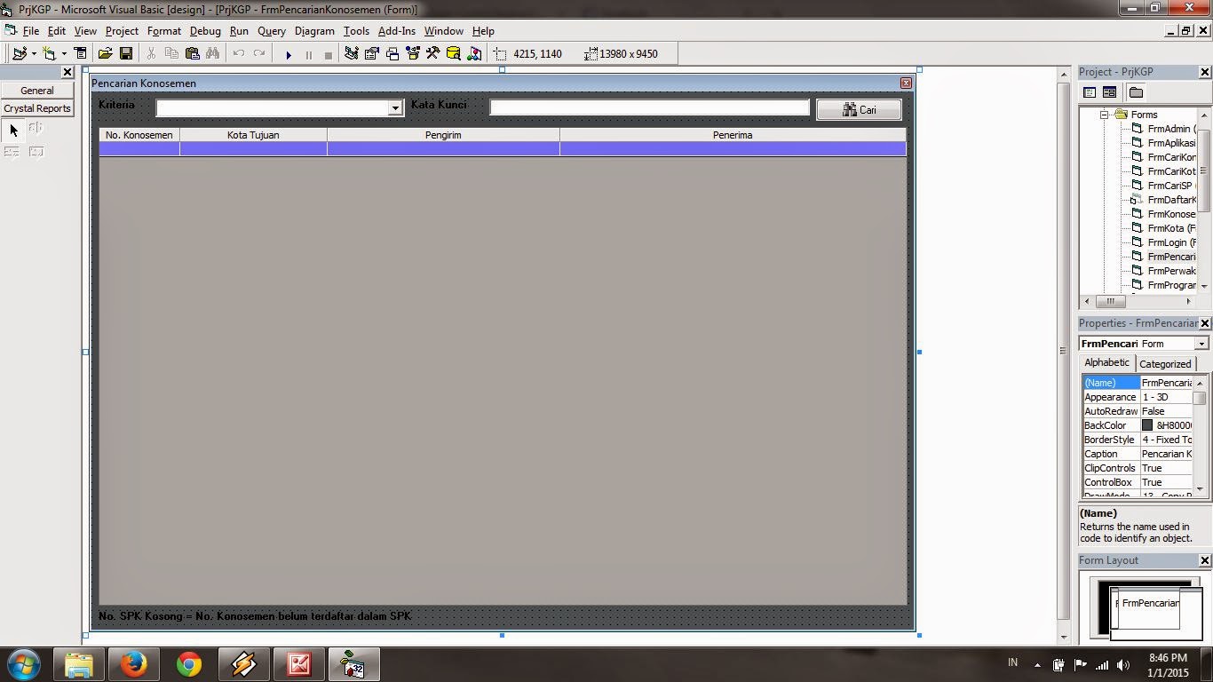Click the Cari search button
This screenshot has height=682, width=1213.
[x=858, y=109]
